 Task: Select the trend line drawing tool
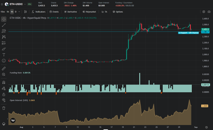point(4,25)
